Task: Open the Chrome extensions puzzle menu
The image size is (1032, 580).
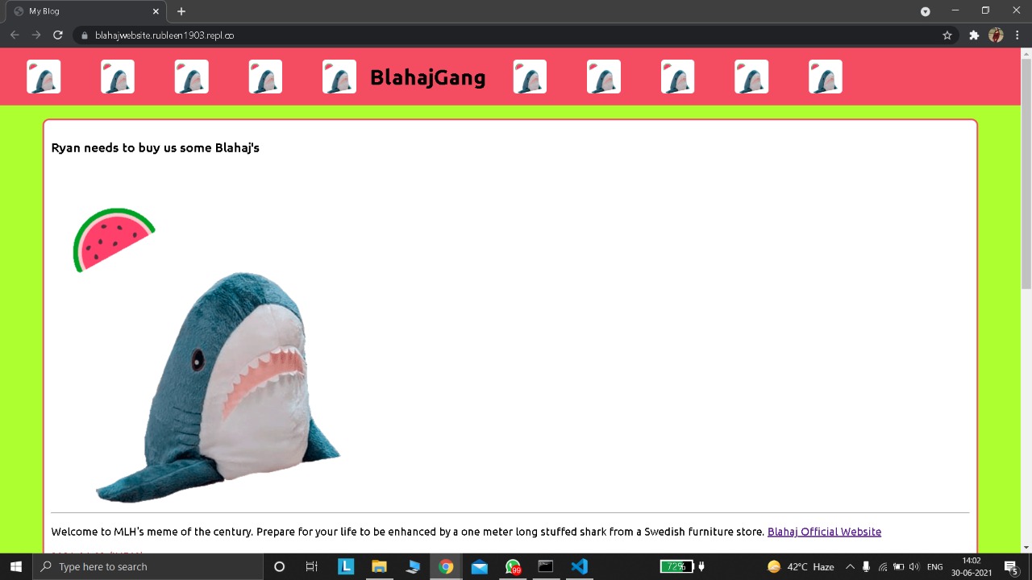Action: tap(974, 35)
